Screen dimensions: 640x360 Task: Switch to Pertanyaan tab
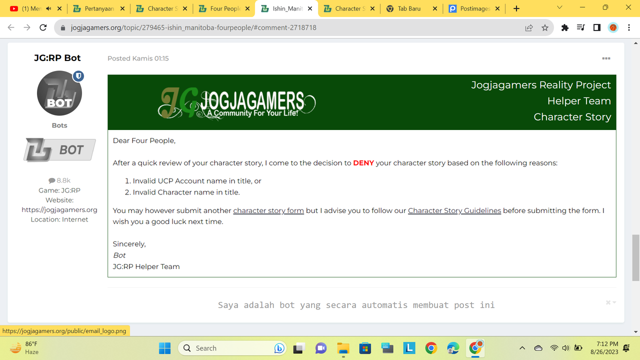pos(99,8)
